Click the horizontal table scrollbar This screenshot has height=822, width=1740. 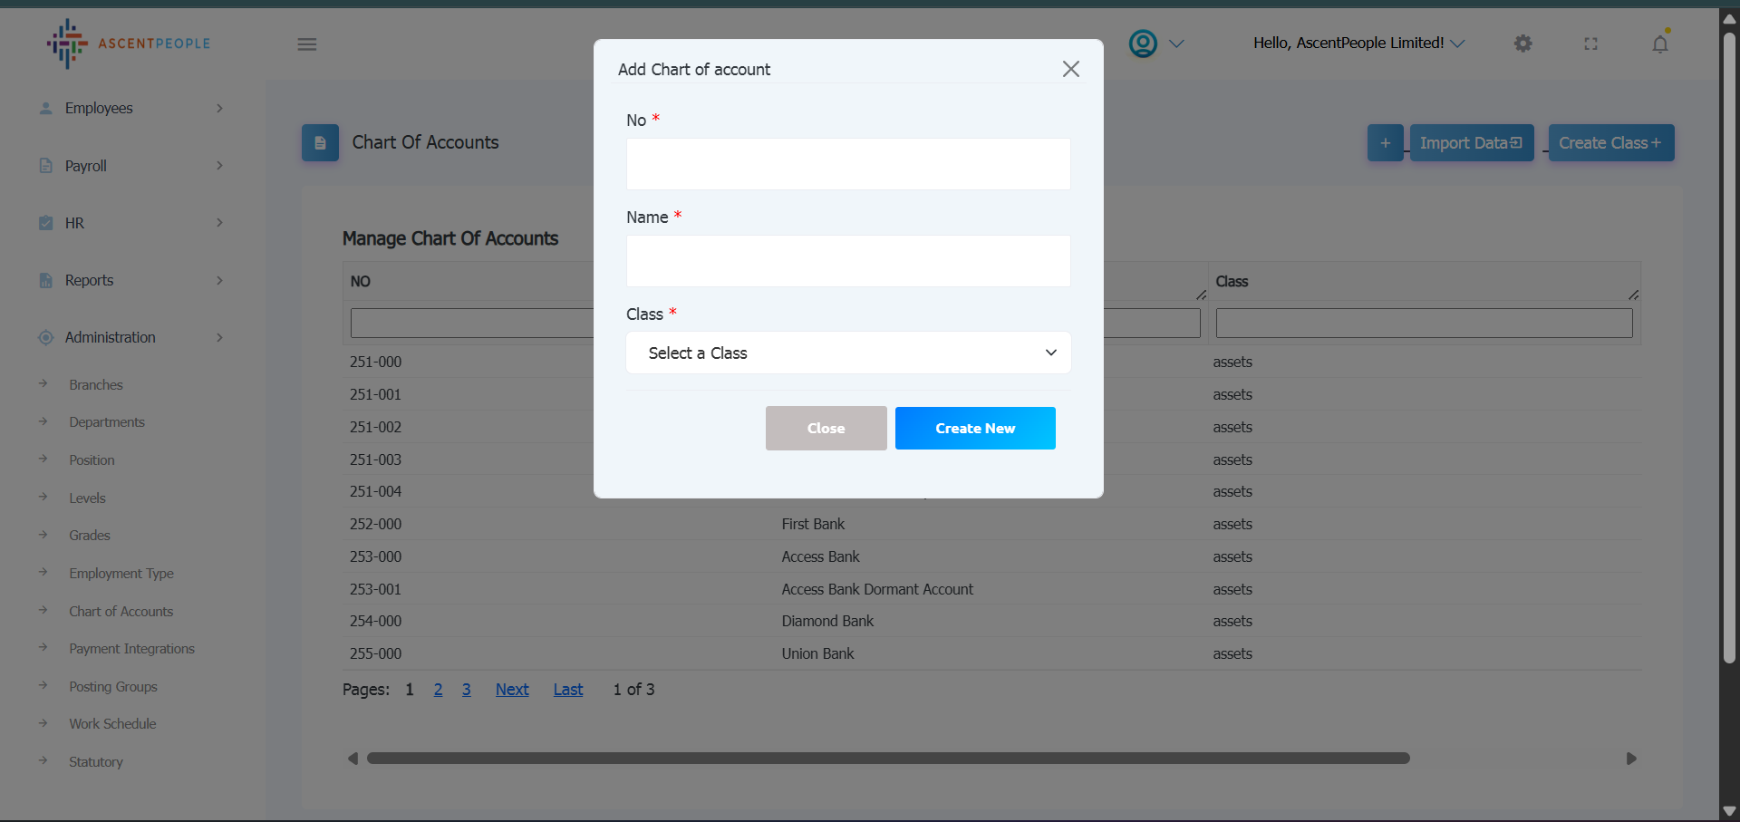tap(888, 759)
